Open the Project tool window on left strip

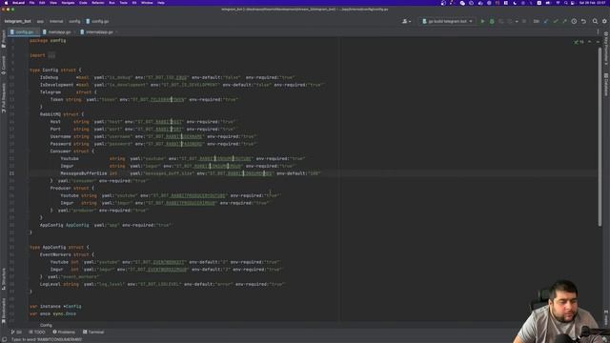4,39
